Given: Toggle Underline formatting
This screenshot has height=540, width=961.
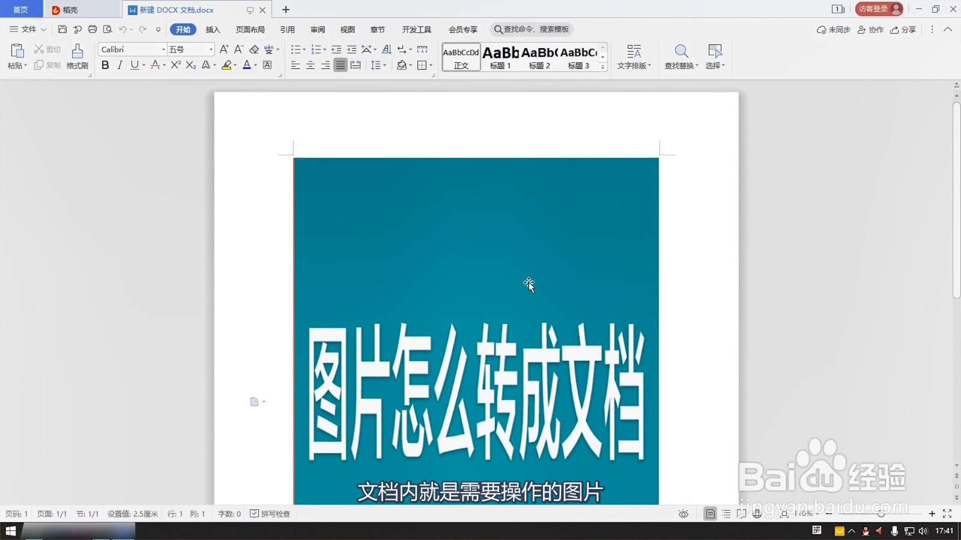Looking at the screenshot, I should pyautogui.click(x=134, y=65).
